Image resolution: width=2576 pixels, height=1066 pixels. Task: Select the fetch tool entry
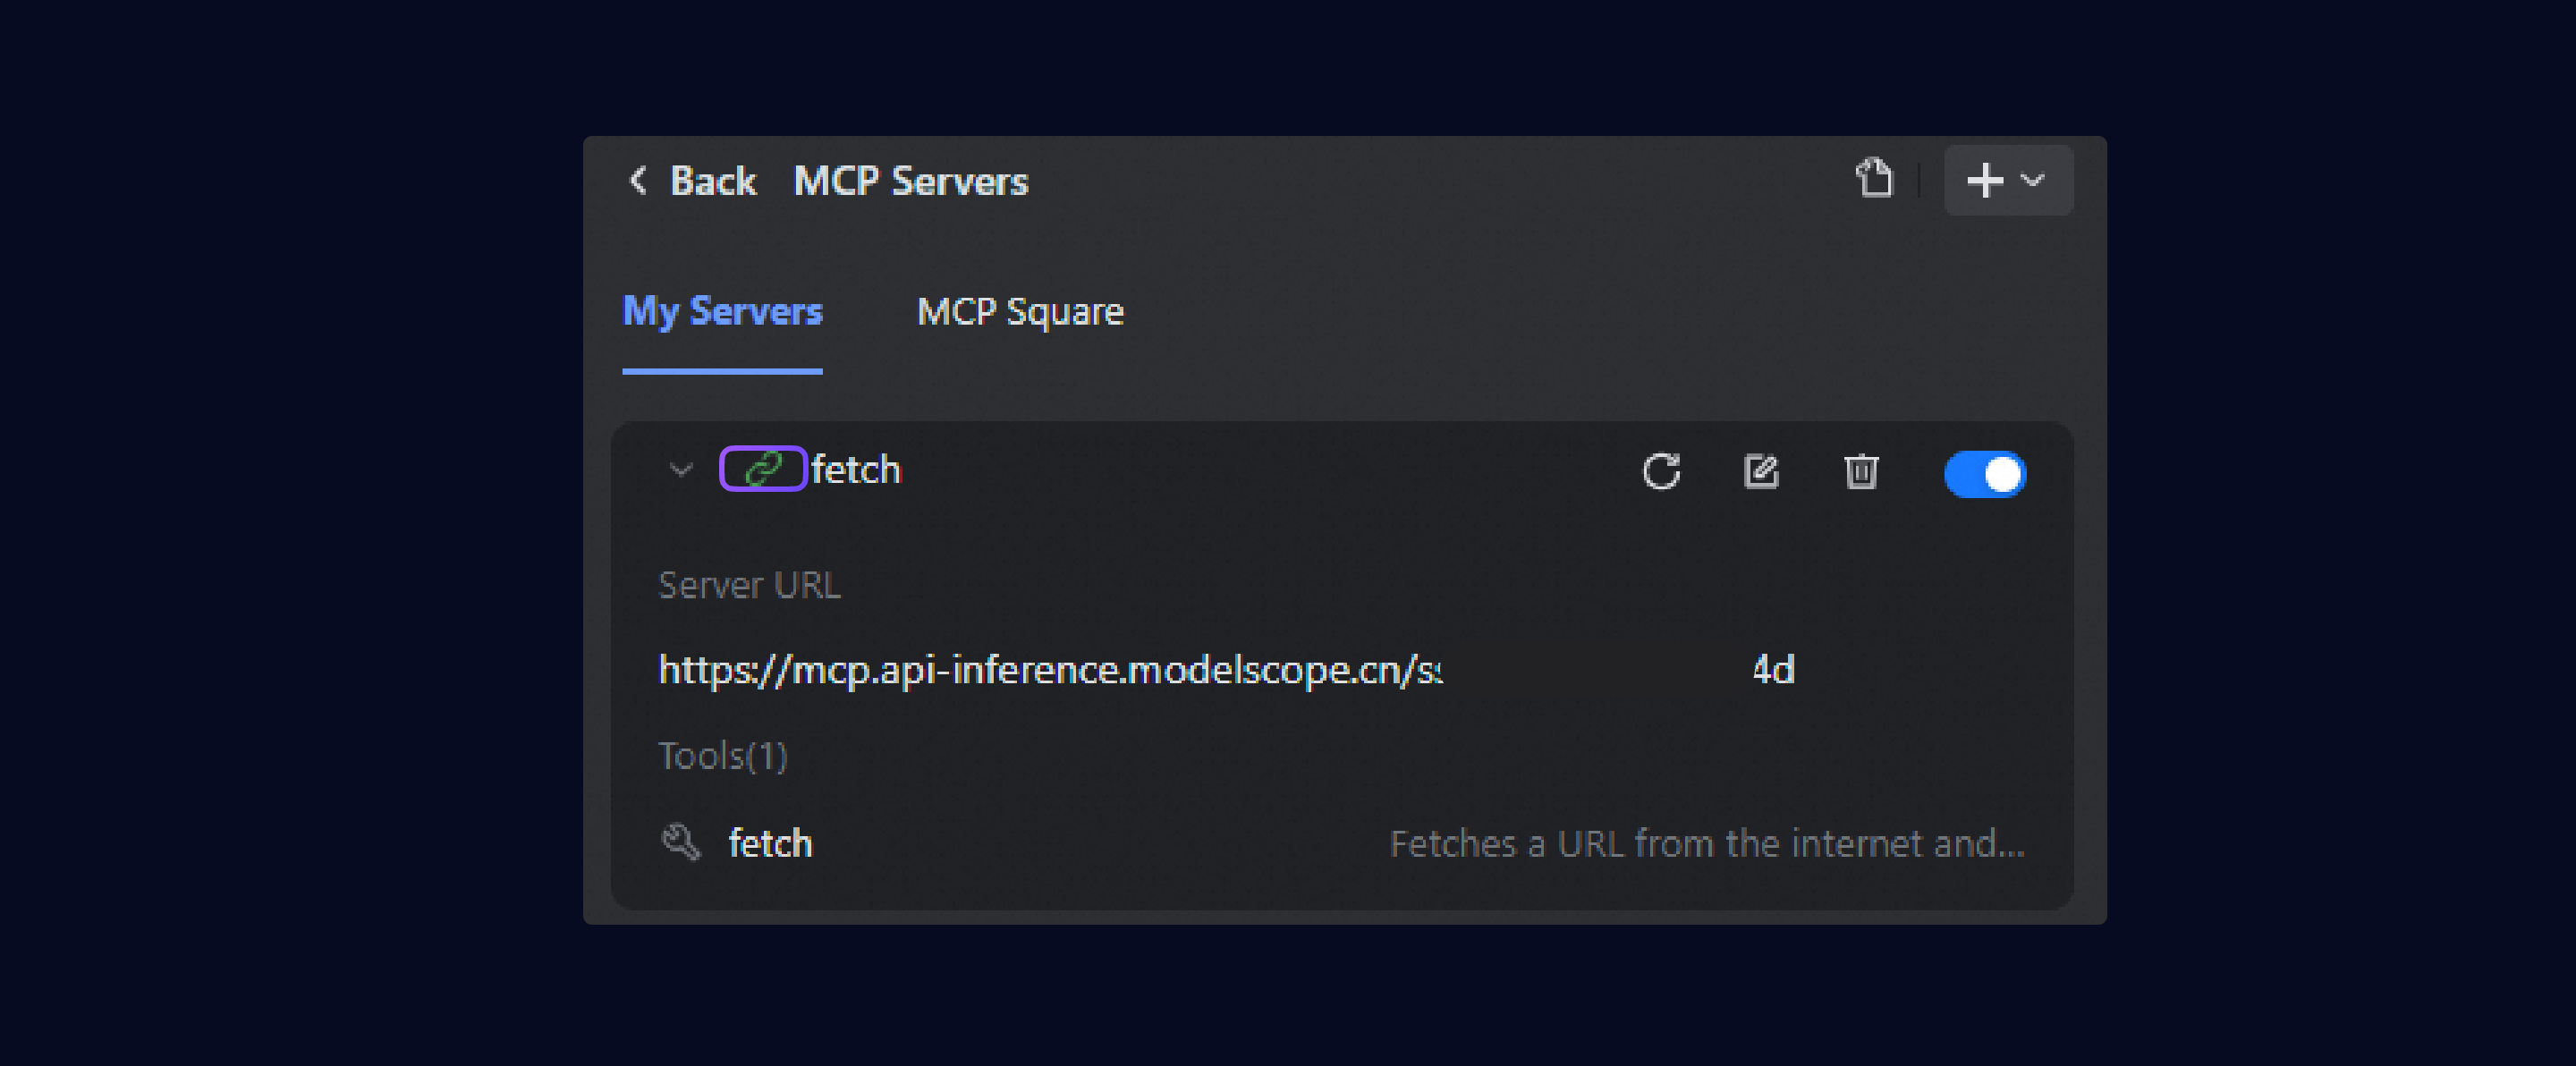pos(770,843)
